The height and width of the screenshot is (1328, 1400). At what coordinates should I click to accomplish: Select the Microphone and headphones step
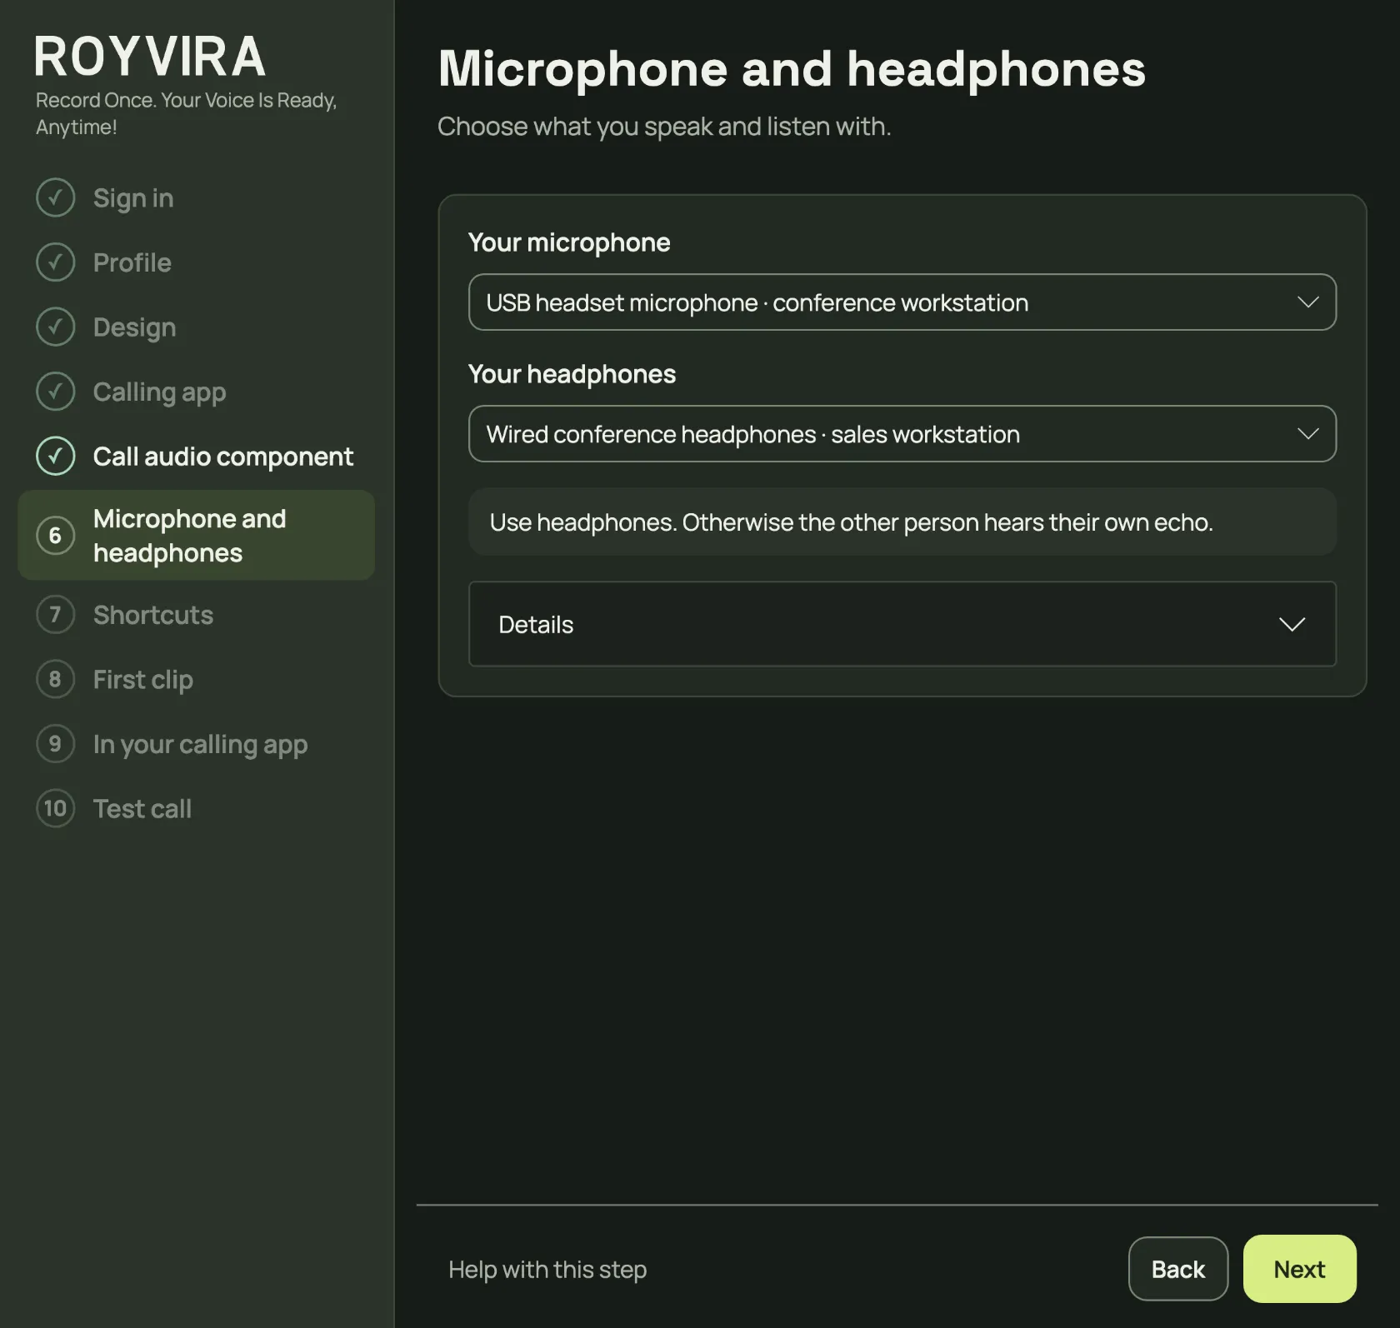[x=197, y=535]
